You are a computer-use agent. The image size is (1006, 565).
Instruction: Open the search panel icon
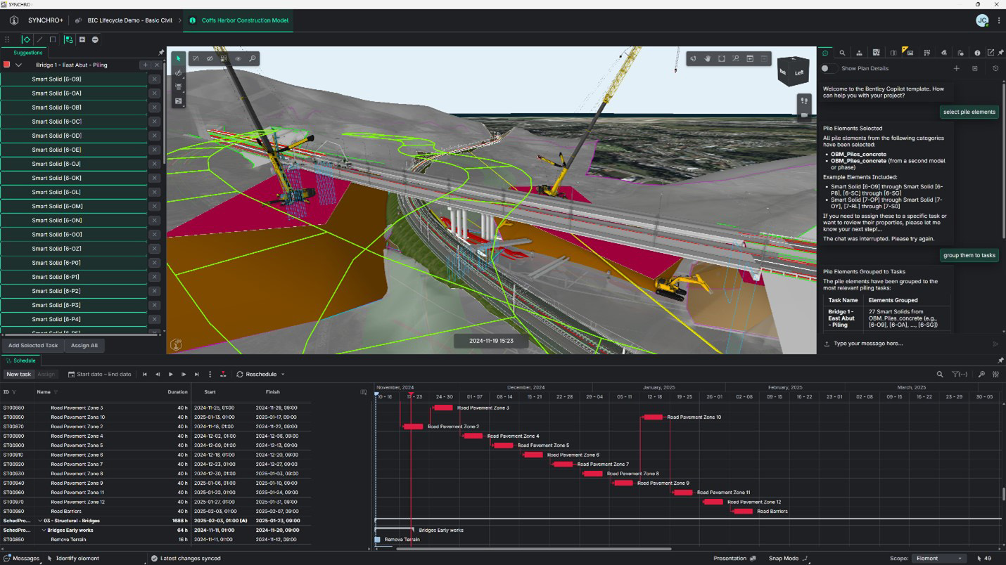pos(842,52)
